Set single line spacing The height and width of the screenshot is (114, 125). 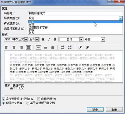click(x=38, y=48)
